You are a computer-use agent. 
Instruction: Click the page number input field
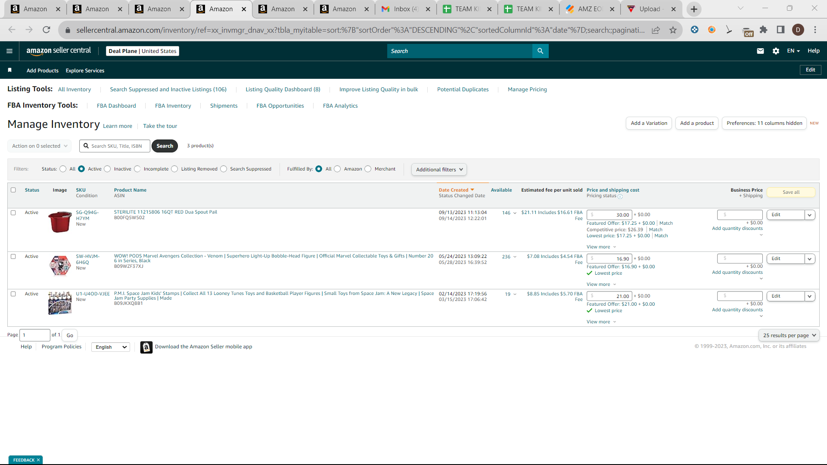(35, 335)
